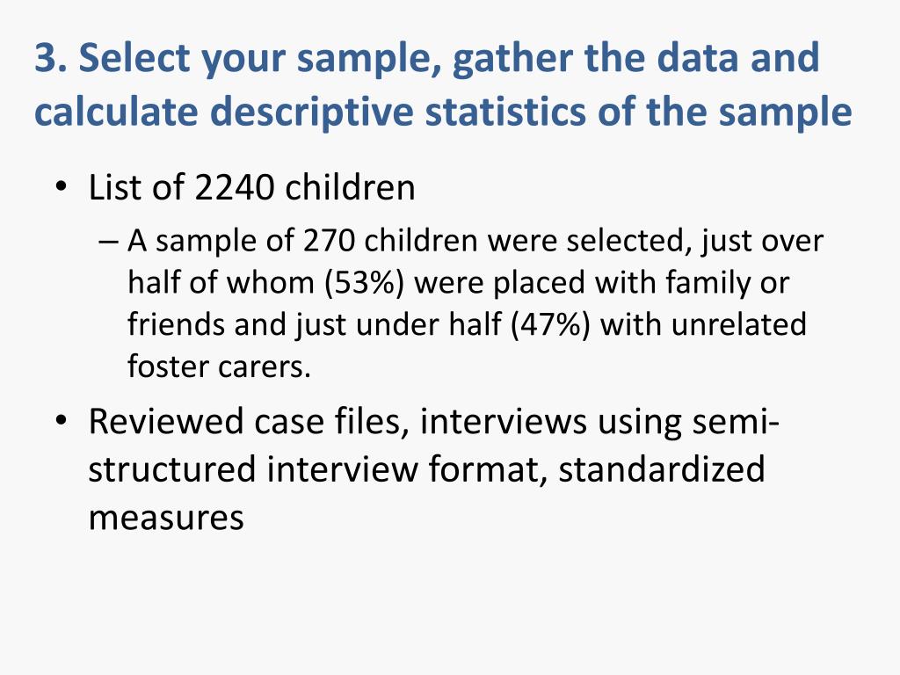Click the word "standardized" in the second bullet
Image resolution: width=900 pixels, height=675 pixels.
pyautogui.click(x=662, y=469)
